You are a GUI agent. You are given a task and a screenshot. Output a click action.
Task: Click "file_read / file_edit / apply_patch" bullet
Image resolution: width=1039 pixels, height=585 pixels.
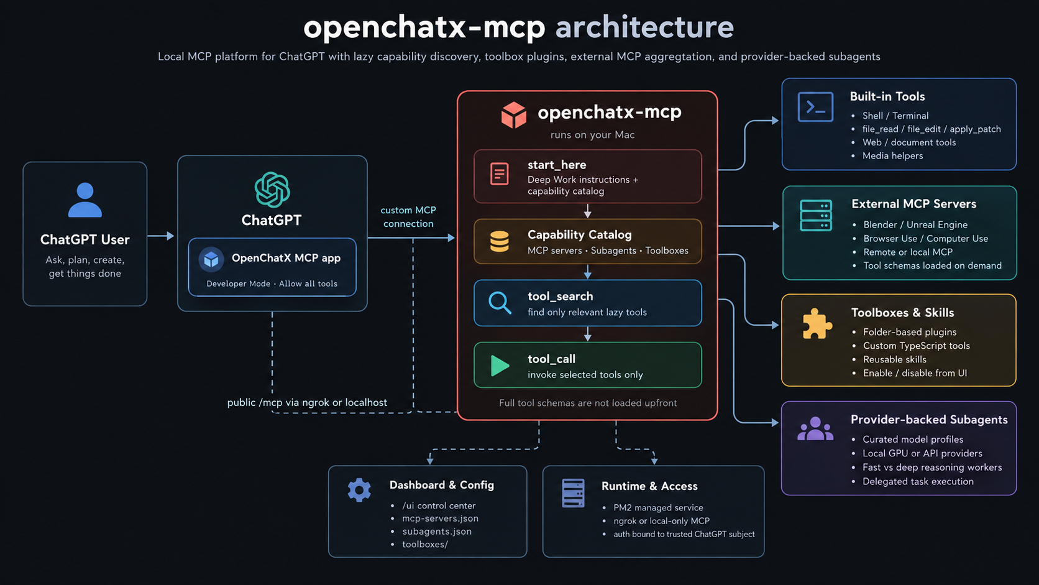tap(931, 129)
